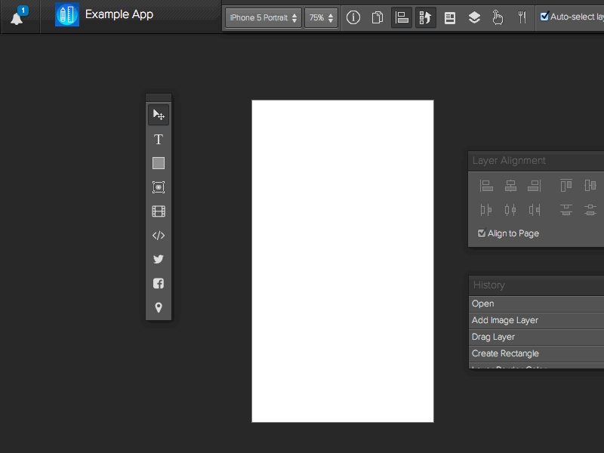Screen dimensions: 604x453
Task: Choose the Video filmstrip tool
Action: pyautogui.click(x=159, y=211)
